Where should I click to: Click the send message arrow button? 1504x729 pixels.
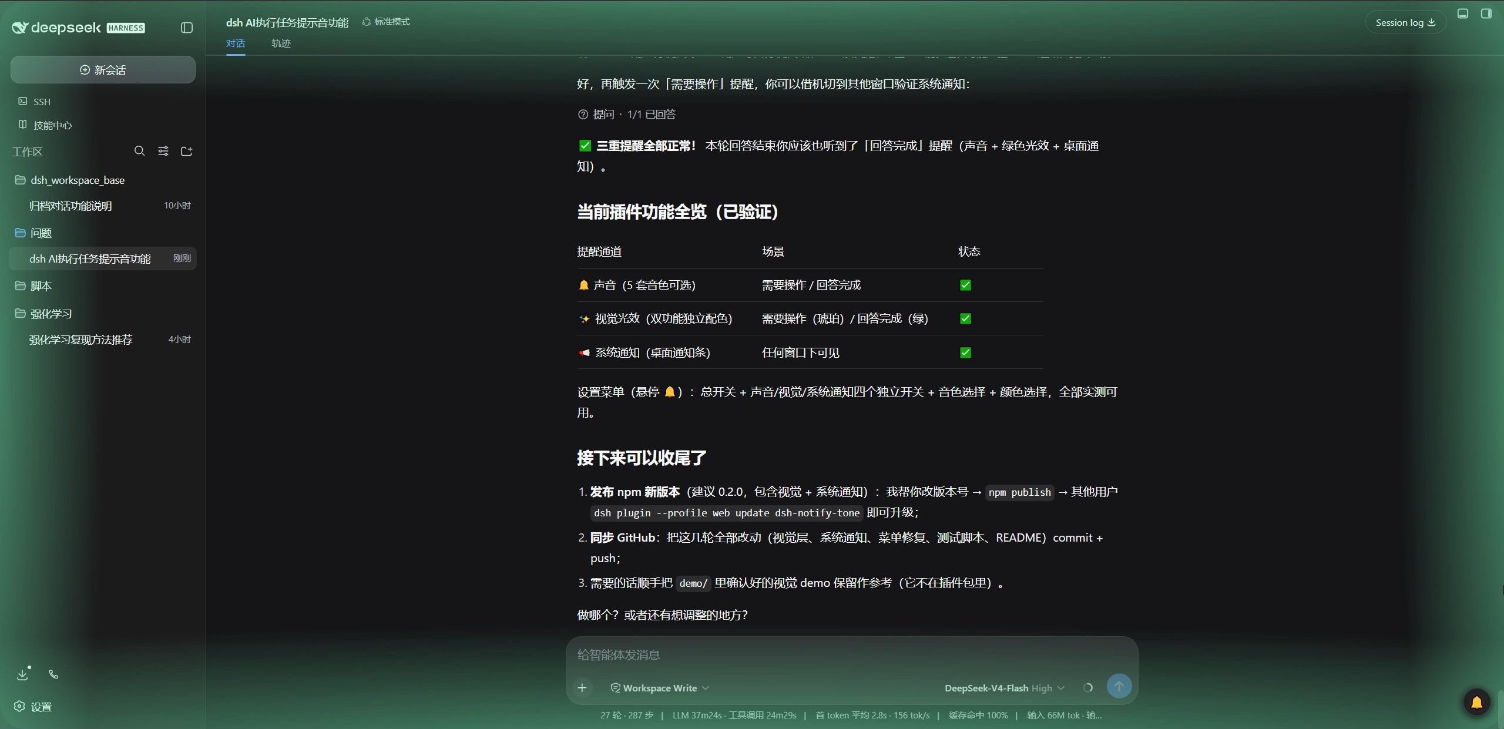click(1119, 686)
